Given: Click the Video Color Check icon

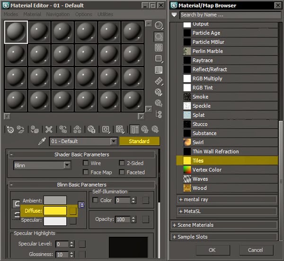Looking at the screenshot, I should (159, 70).
